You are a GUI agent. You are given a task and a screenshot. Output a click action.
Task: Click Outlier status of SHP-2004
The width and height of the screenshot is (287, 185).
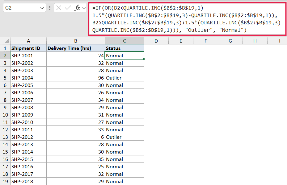124,78
